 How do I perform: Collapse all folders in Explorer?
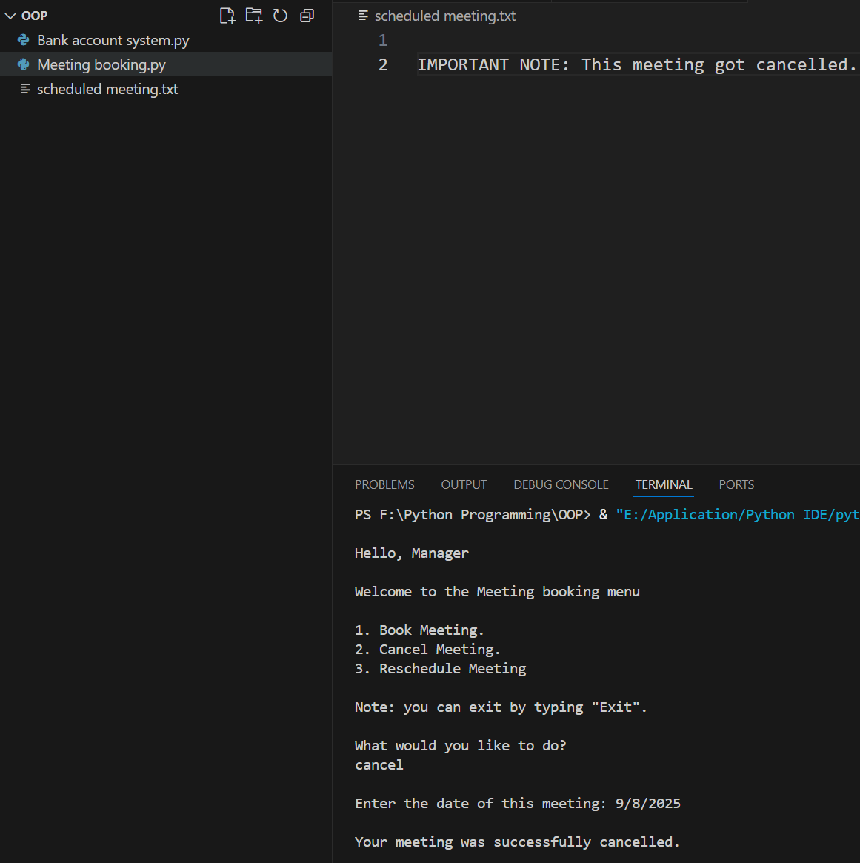pos(307,16)
